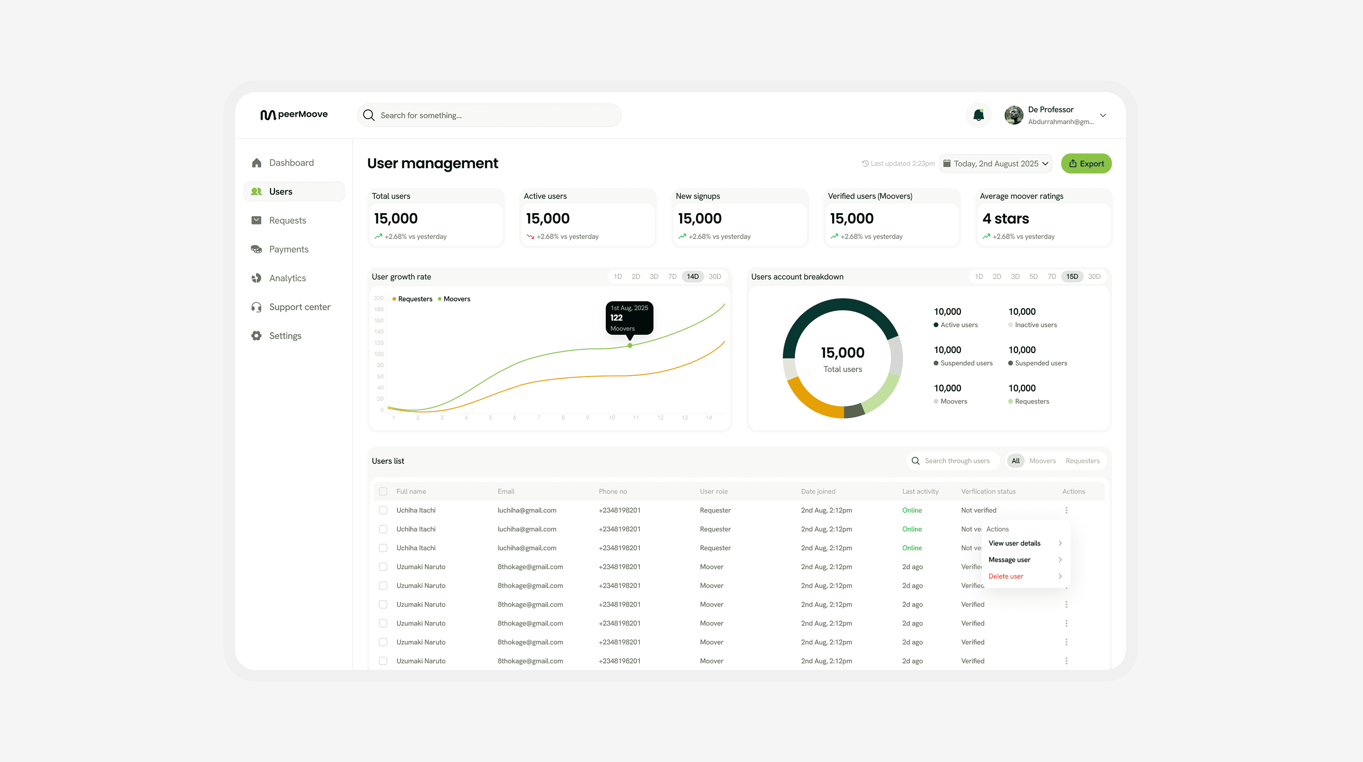
Task: Select the checkbox beside the first Uchiha Itachi row
Action: pyautogui.click(x=383, y=510)
